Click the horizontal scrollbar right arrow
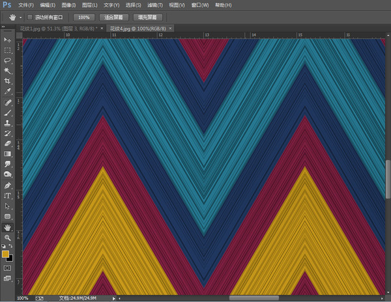 382,298
